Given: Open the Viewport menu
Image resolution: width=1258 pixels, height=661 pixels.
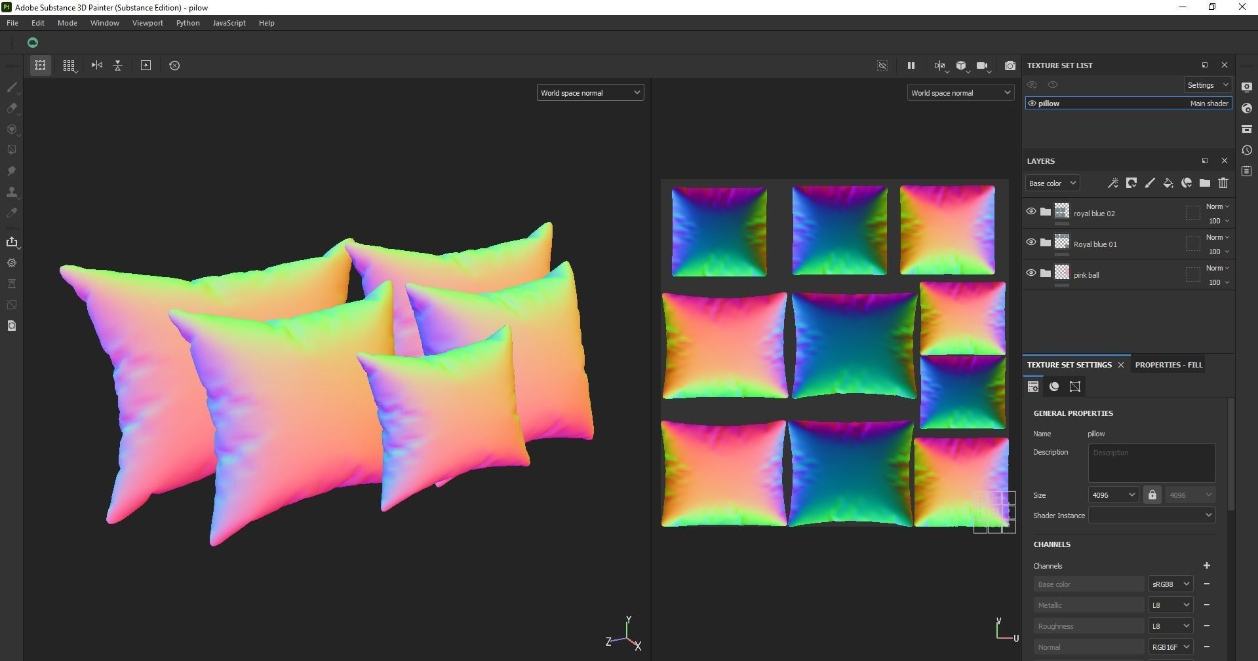Looking at the screenshot, I should point(147,23).
